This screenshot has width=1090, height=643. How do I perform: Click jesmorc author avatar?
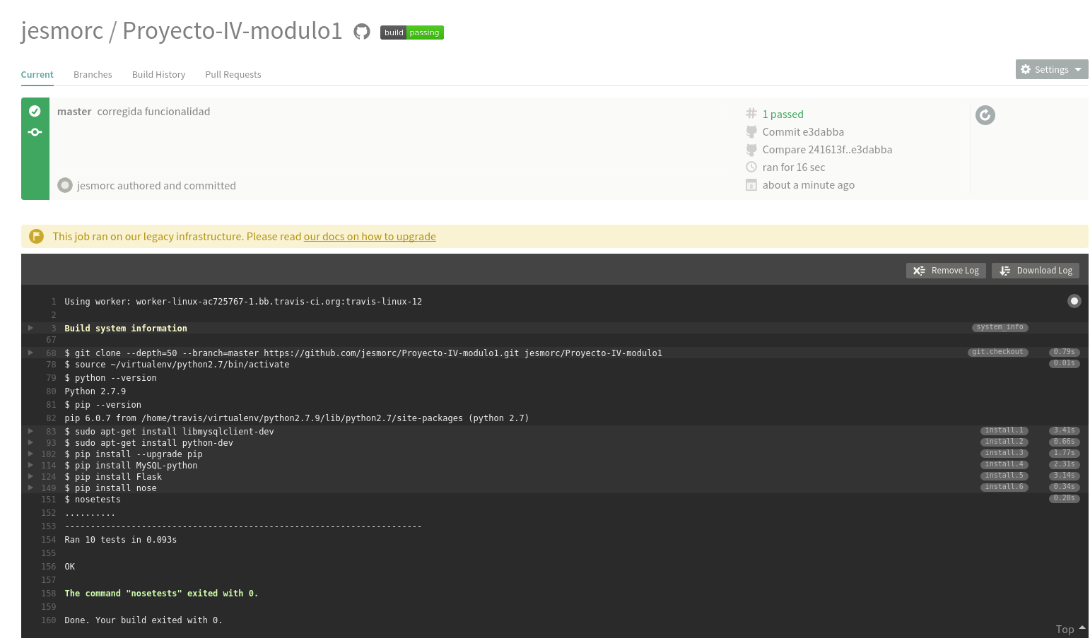coord(65,185)
